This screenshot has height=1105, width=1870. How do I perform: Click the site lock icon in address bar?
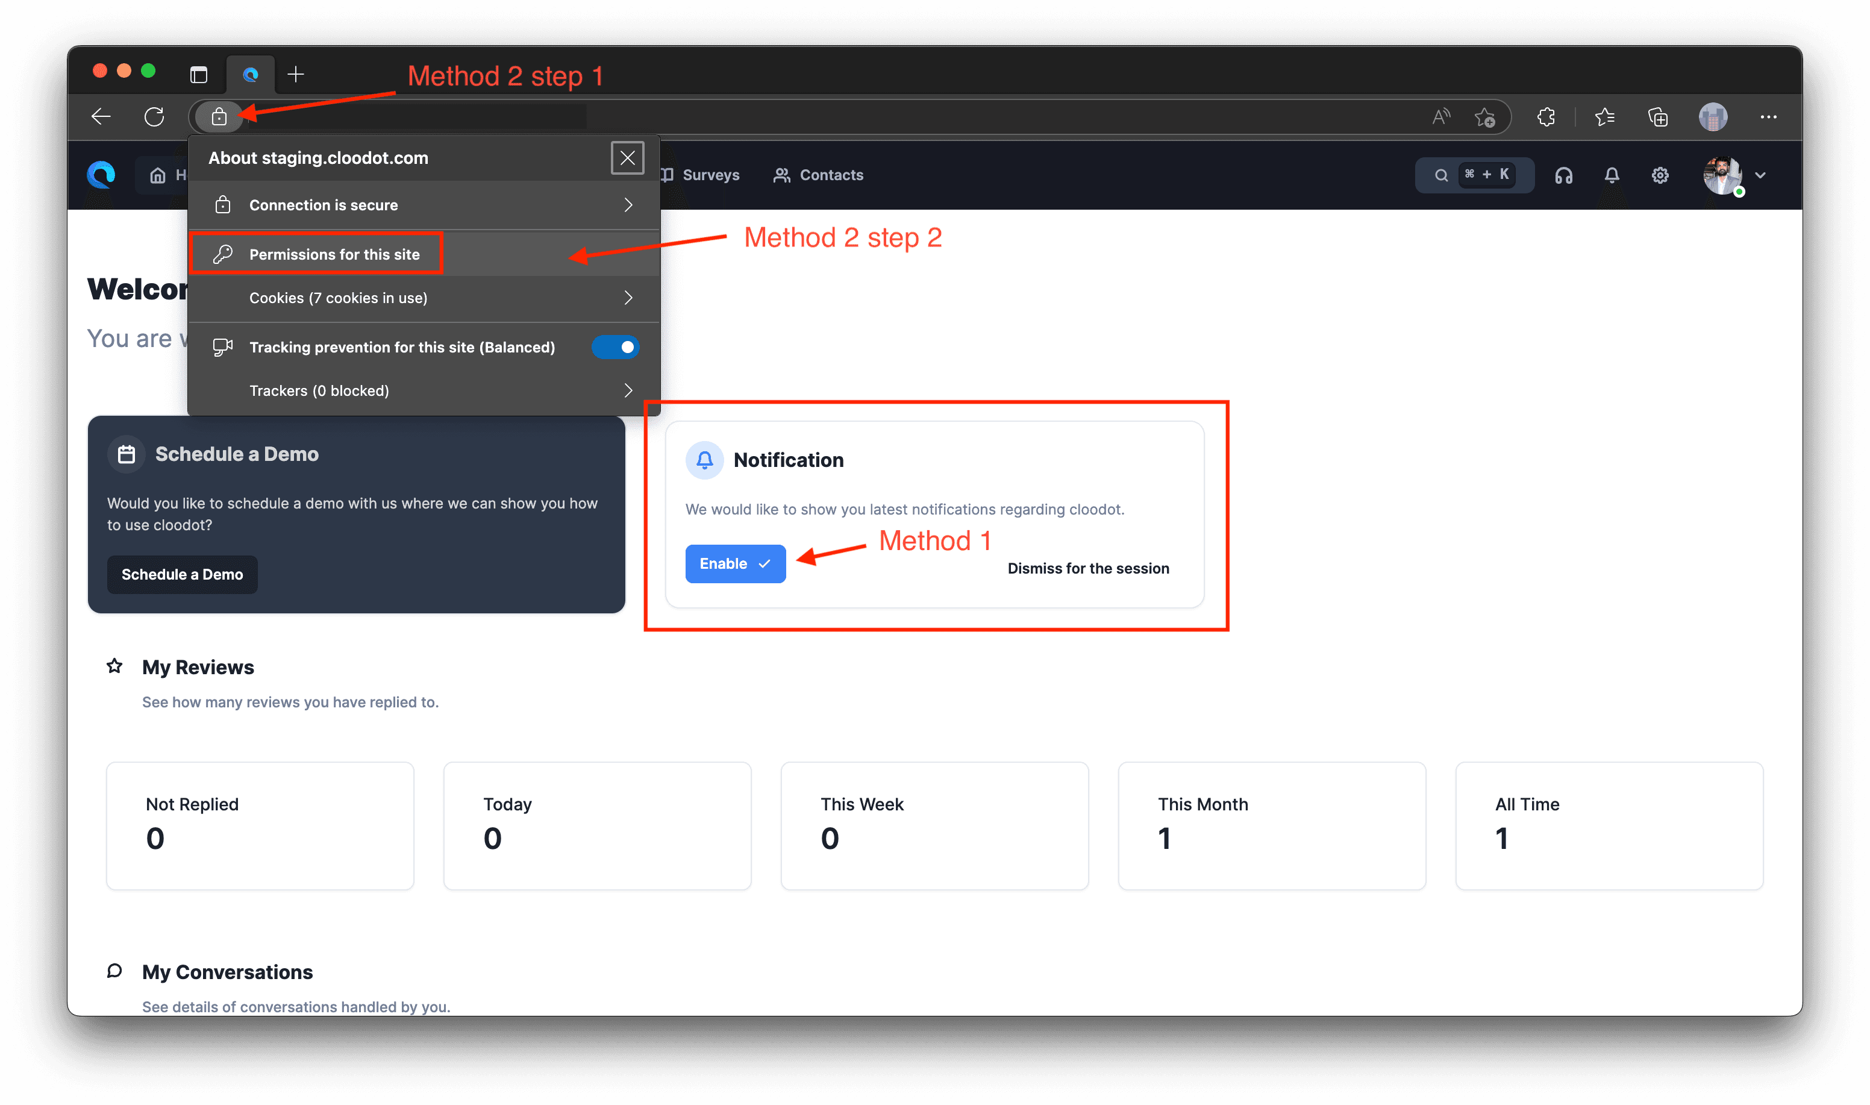pyautogui.click(x=219, y=117)
